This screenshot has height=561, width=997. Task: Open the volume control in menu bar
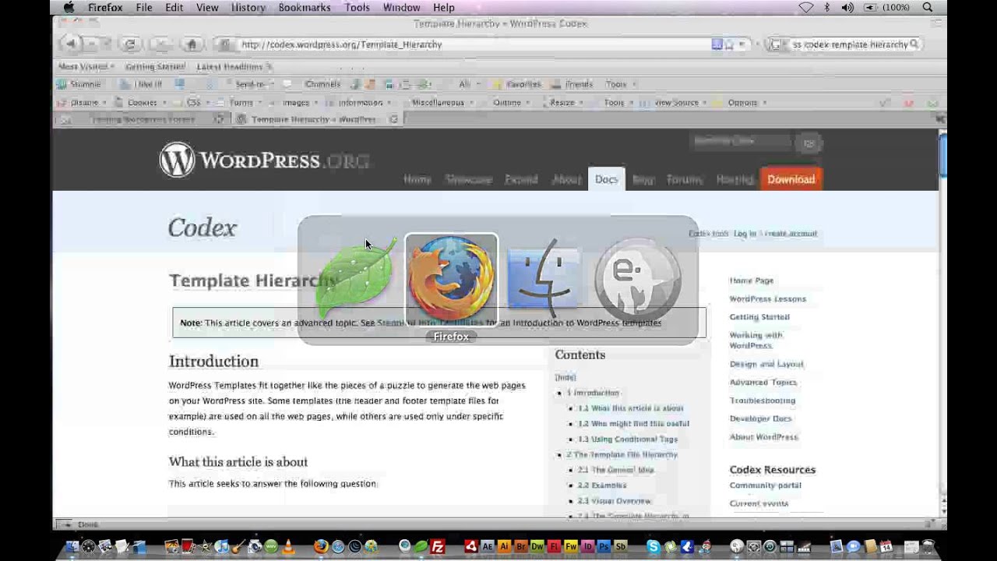[847, 7]
